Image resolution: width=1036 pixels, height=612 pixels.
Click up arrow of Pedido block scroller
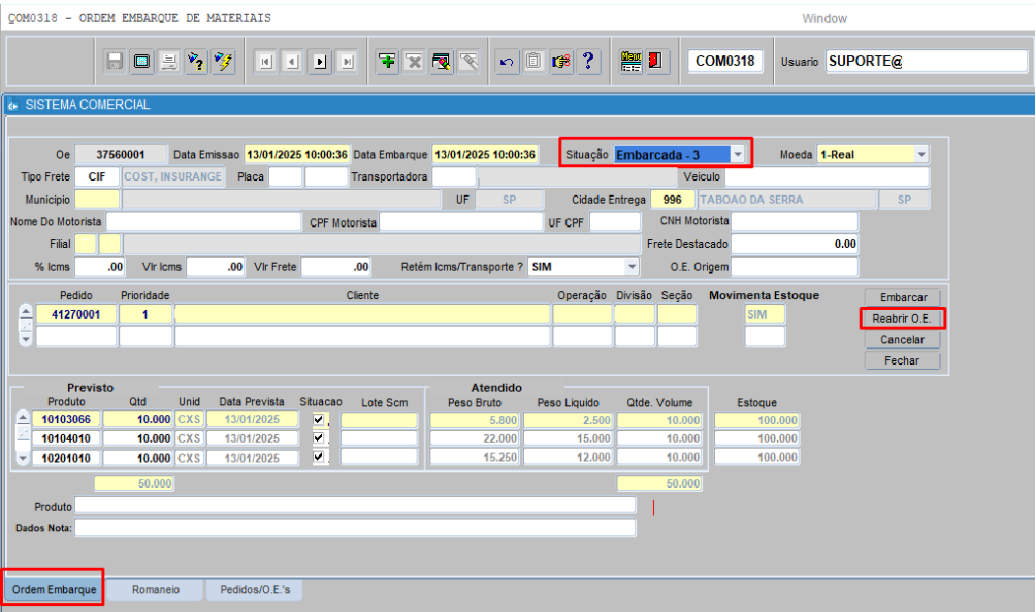click(26, 311)
